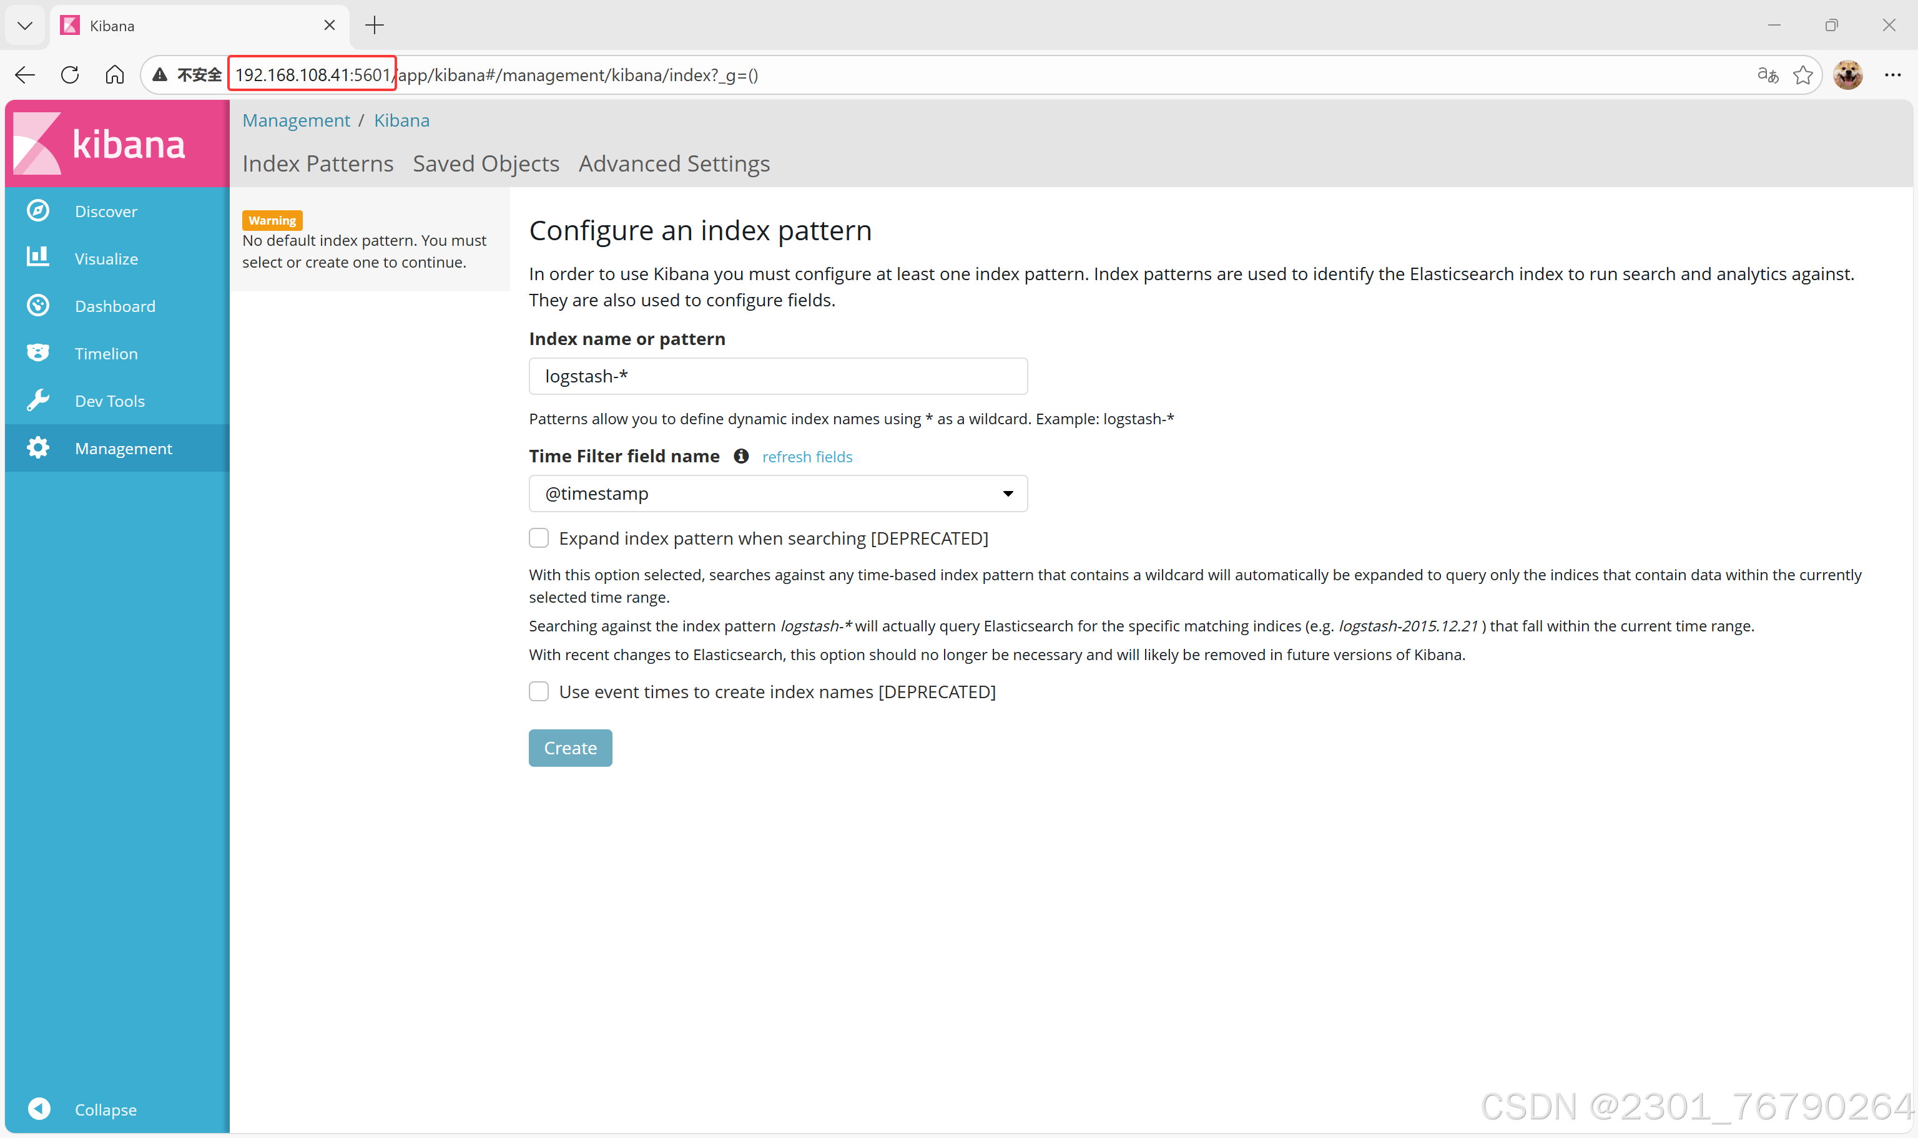1918x1138 pixels.
Task: Add page to favorites star icon
Action: (1803, 75)
